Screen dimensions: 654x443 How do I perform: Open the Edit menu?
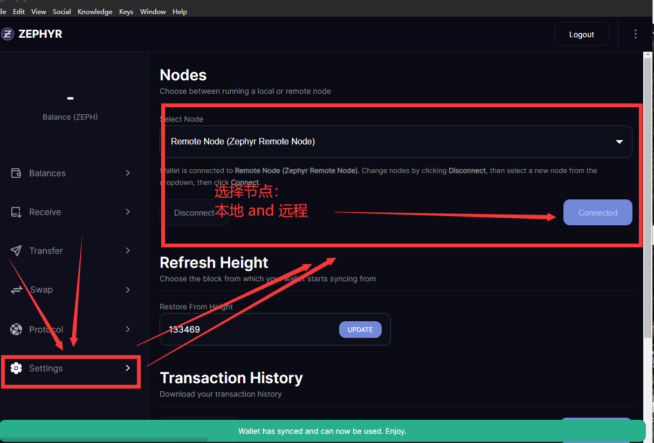pyautogui.click(x=19, y=11)
